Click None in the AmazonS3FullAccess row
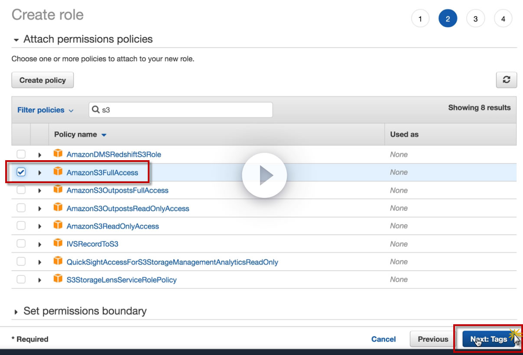 click(399, 172)
